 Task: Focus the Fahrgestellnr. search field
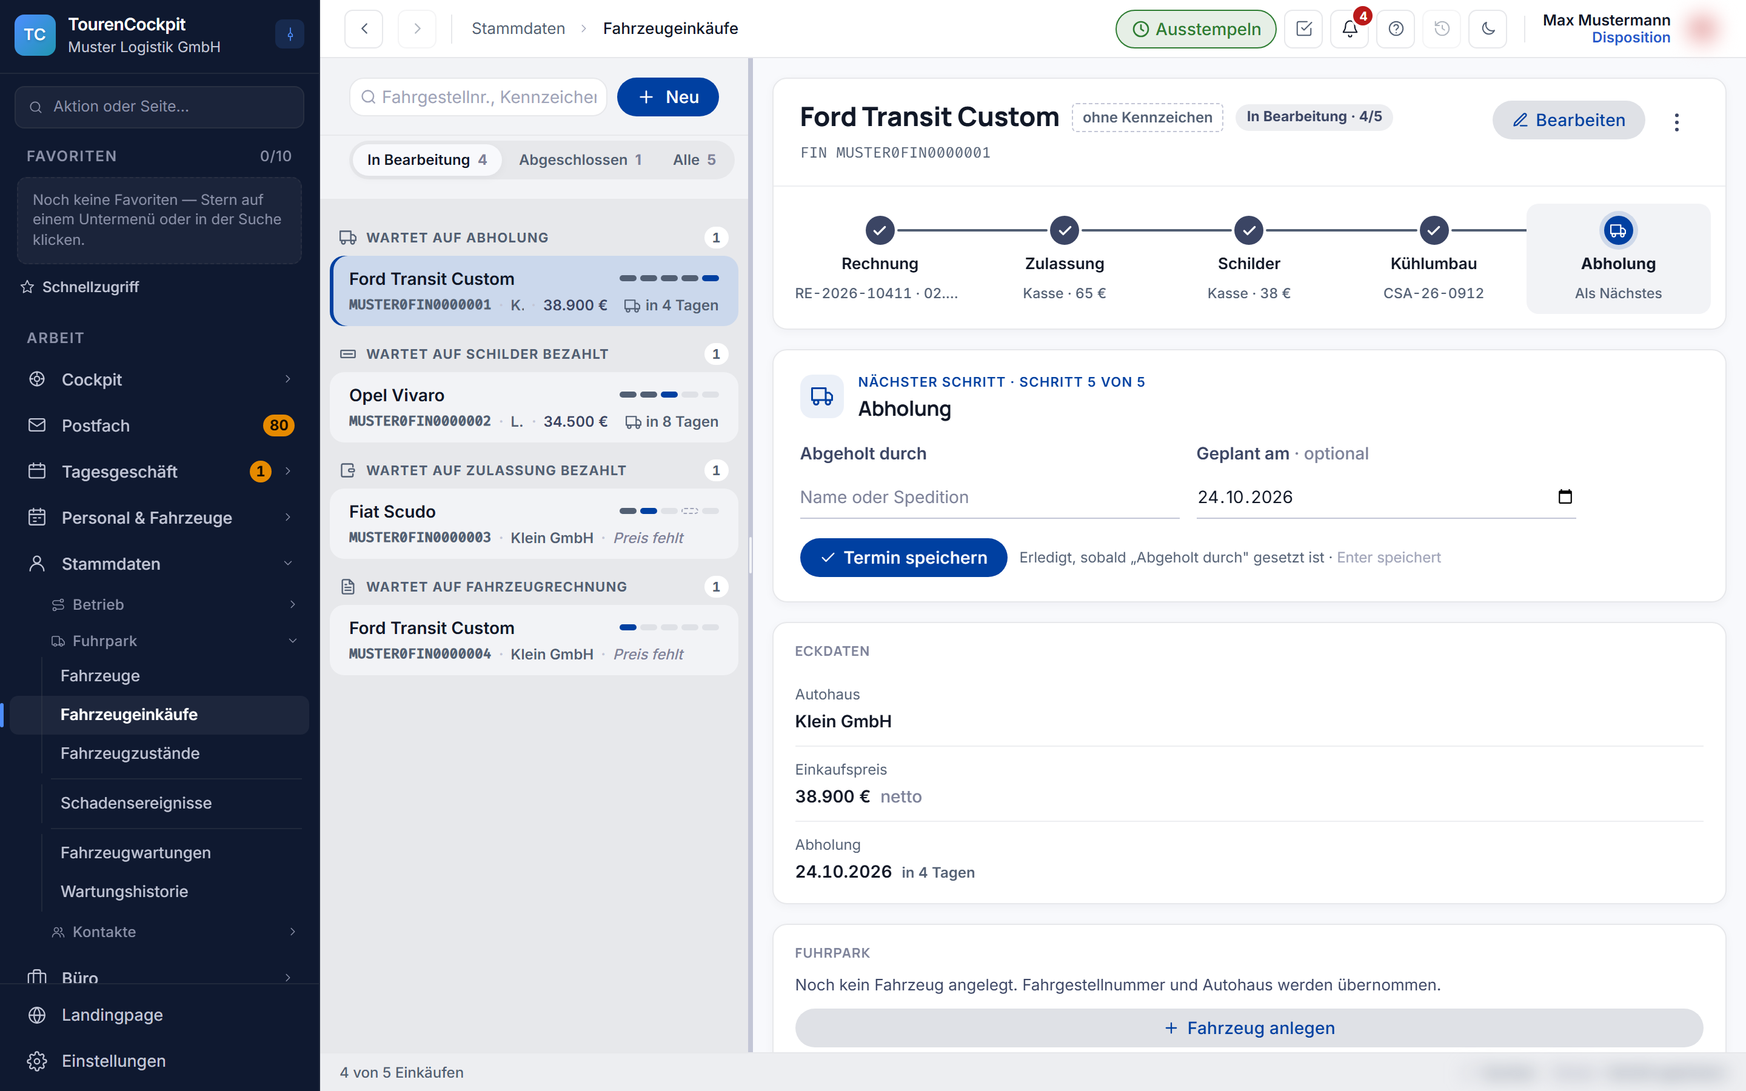point(478,97)
